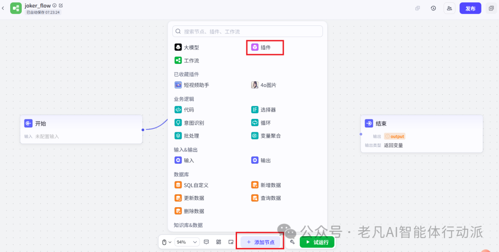Add a 选择器 node
The width and height of the screenshot is (499, 252).
point(263,110)
